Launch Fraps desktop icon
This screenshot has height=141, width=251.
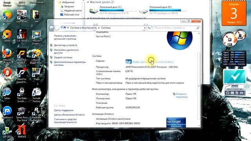click(36, 74)
